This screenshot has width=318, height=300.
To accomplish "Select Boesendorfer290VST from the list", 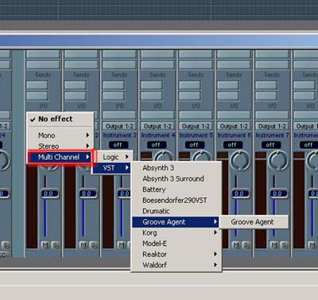I will point(176,201).
